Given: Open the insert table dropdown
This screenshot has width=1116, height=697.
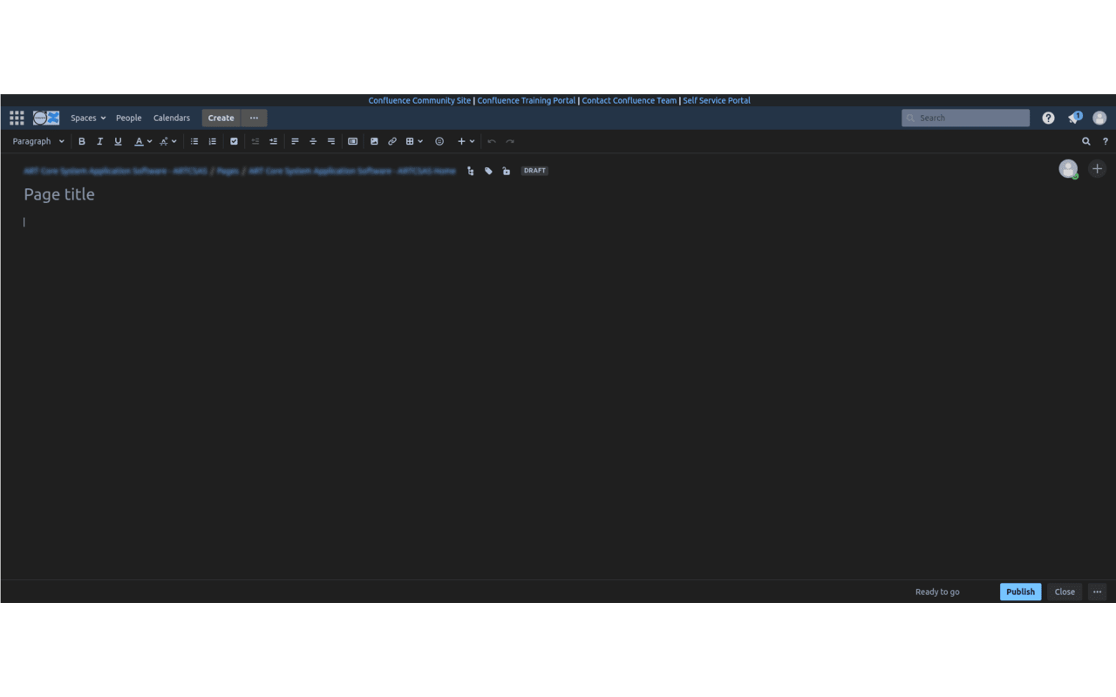Looking at the screenshot, I should click(x=414, y=141).
